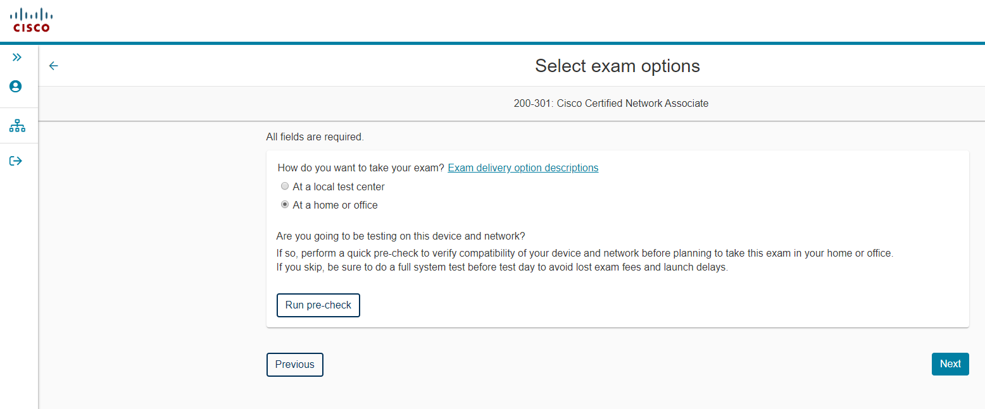
Task: Click the Next button
Action: [x=950, y=364]
